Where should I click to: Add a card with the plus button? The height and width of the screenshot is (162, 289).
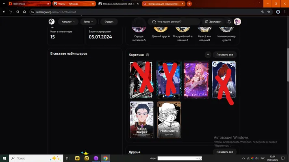coord(208,55)
